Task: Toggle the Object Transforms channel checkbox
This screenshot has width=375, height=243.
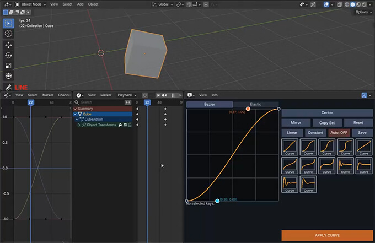Action: (125, 125)
